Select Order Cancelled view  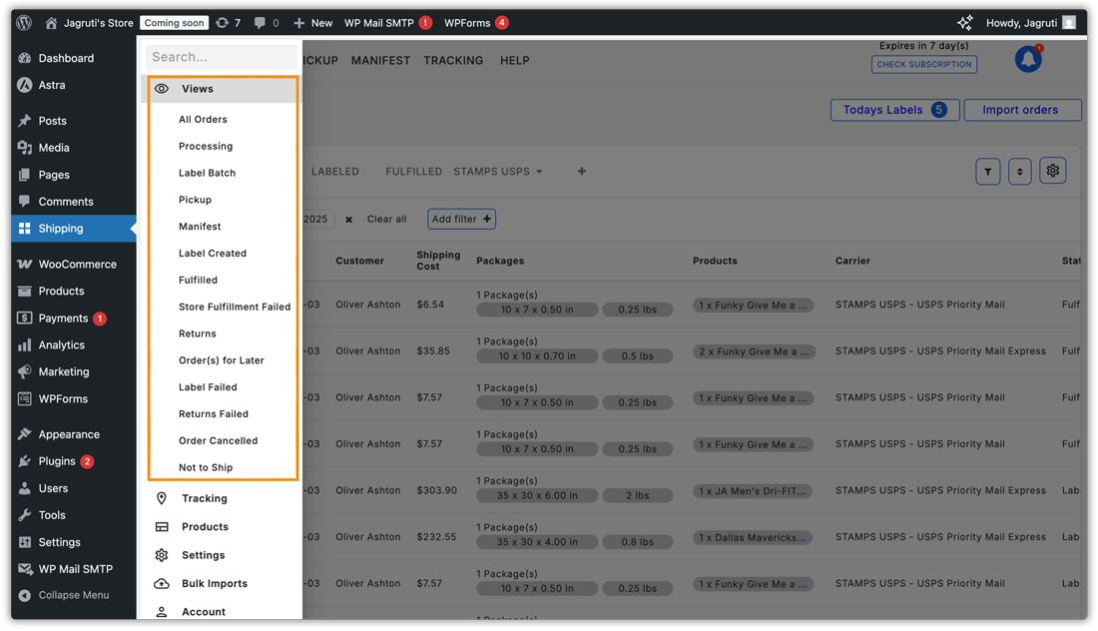pyautogui.click(x=219, y=440)
